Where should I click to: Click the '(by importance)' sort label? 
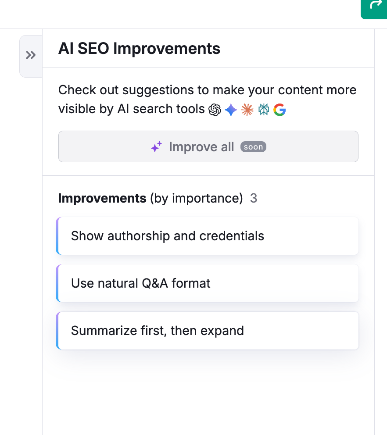[x=197, y=199]
